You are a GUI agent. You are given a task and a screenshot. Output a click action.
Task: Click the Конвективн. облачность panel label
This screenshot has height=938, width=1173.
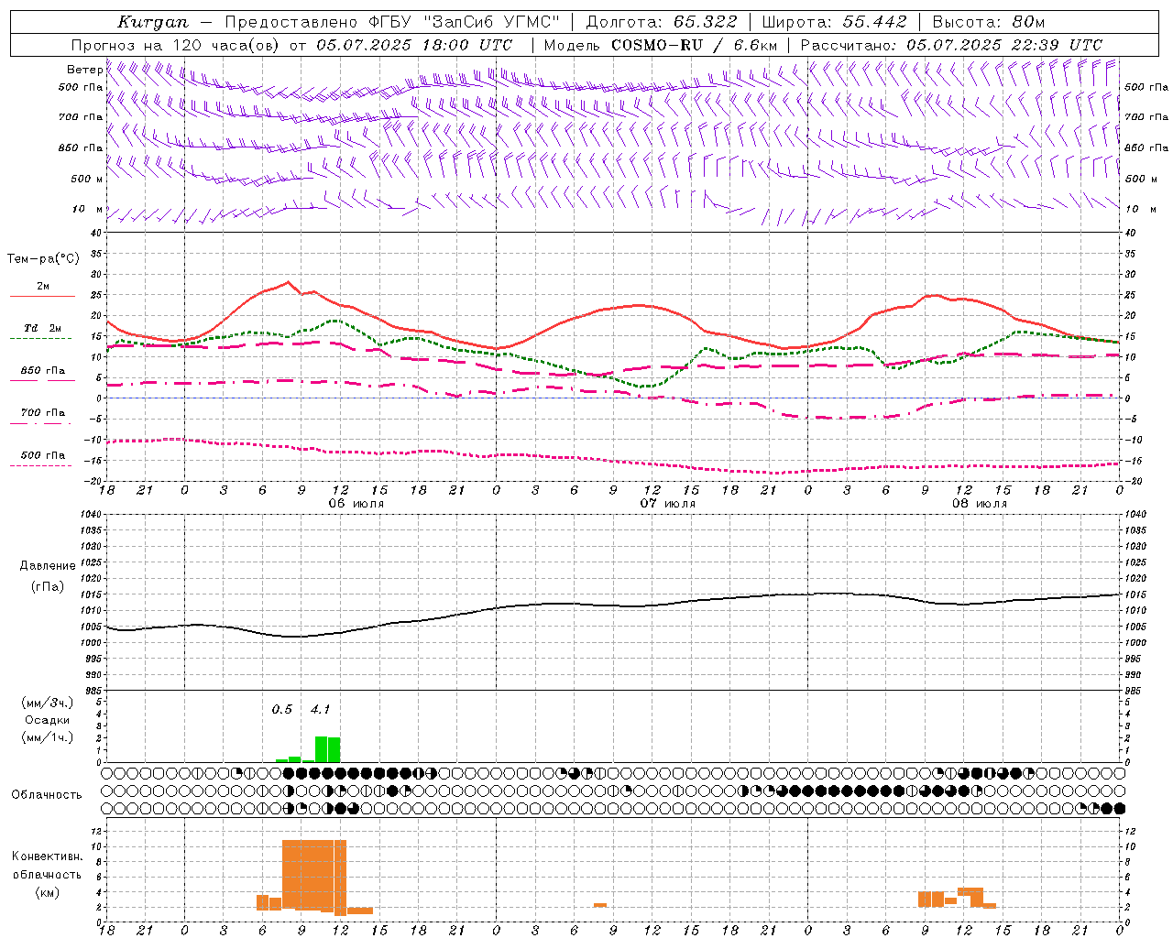[x=47, y=874]
